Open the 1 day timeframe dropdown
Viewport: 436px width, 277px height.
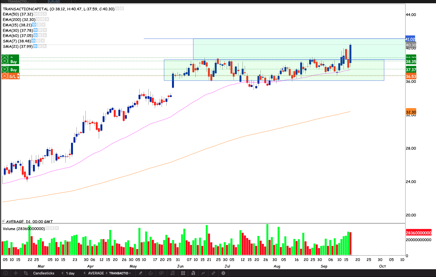coord(75,273)
